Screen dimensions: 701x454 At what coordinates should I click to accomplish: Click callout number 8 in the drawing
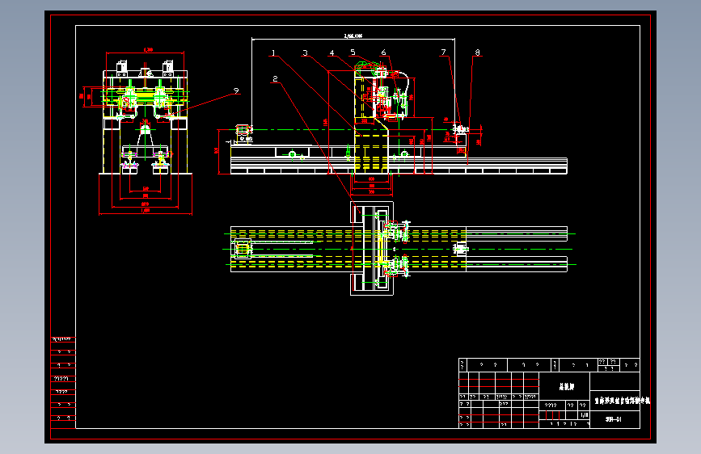(x=478, y=53)
